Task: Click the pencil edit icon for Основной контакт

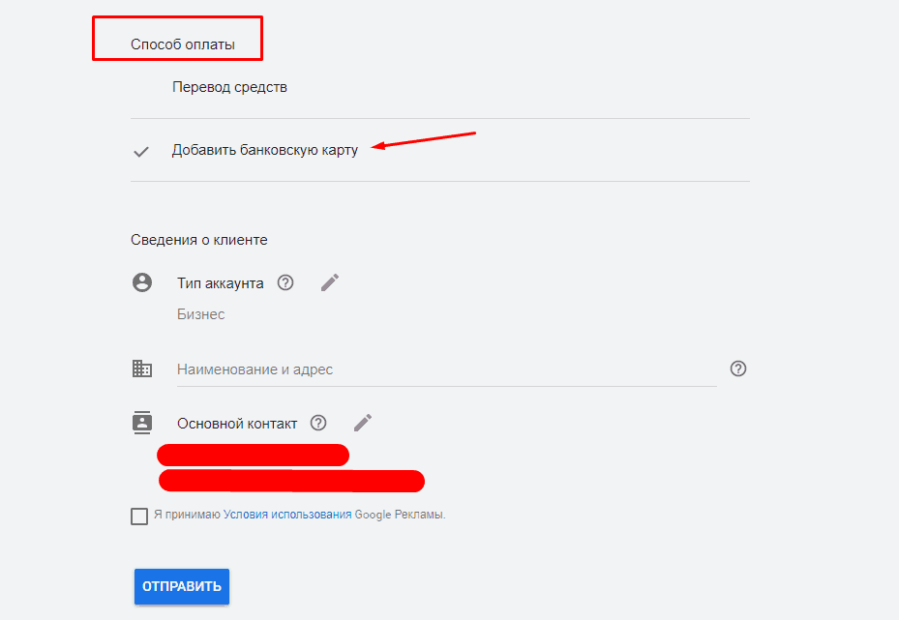Action: (x=363, y=422)
